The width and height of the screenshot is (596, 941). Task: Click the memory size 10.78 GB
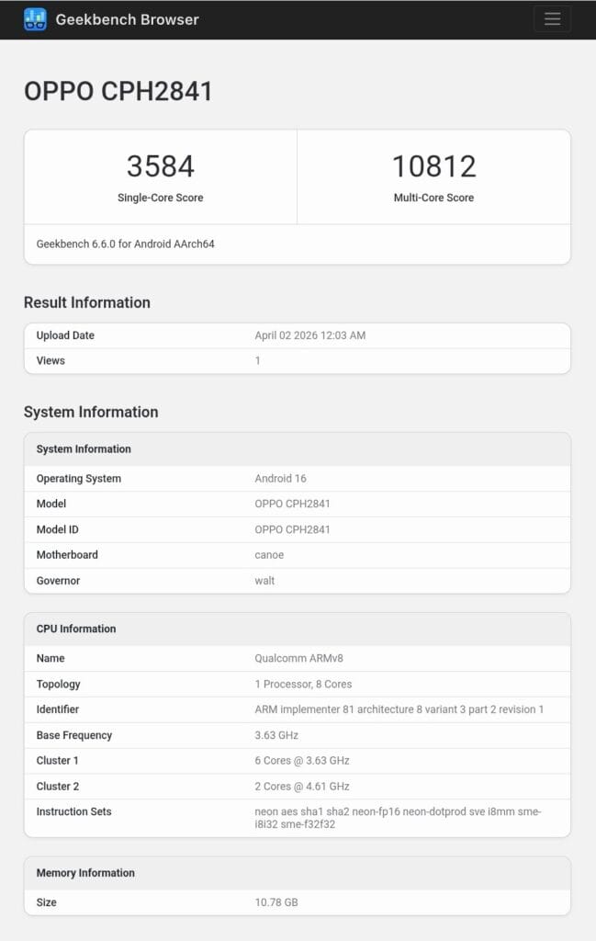(276, 902)
